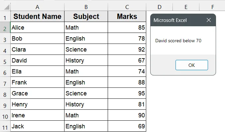Select the cell containing Grace
Screen dimensions: 225x132
point(37,93)
